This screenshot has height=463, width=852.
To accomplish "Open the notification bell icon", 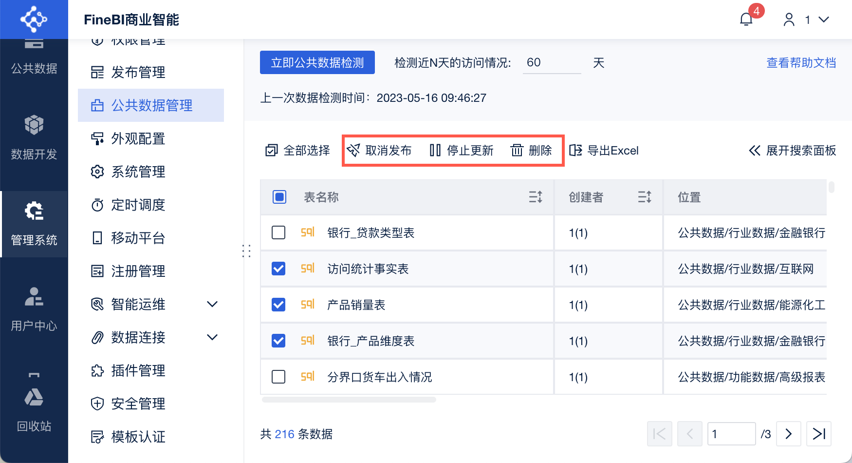I will tap(746, 19).
